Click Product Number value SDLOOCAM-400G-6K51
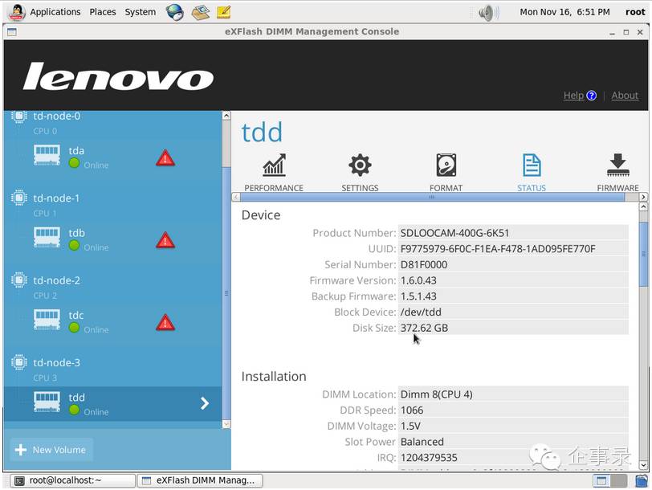The image size is (652, 490). [x=454, y=234]
